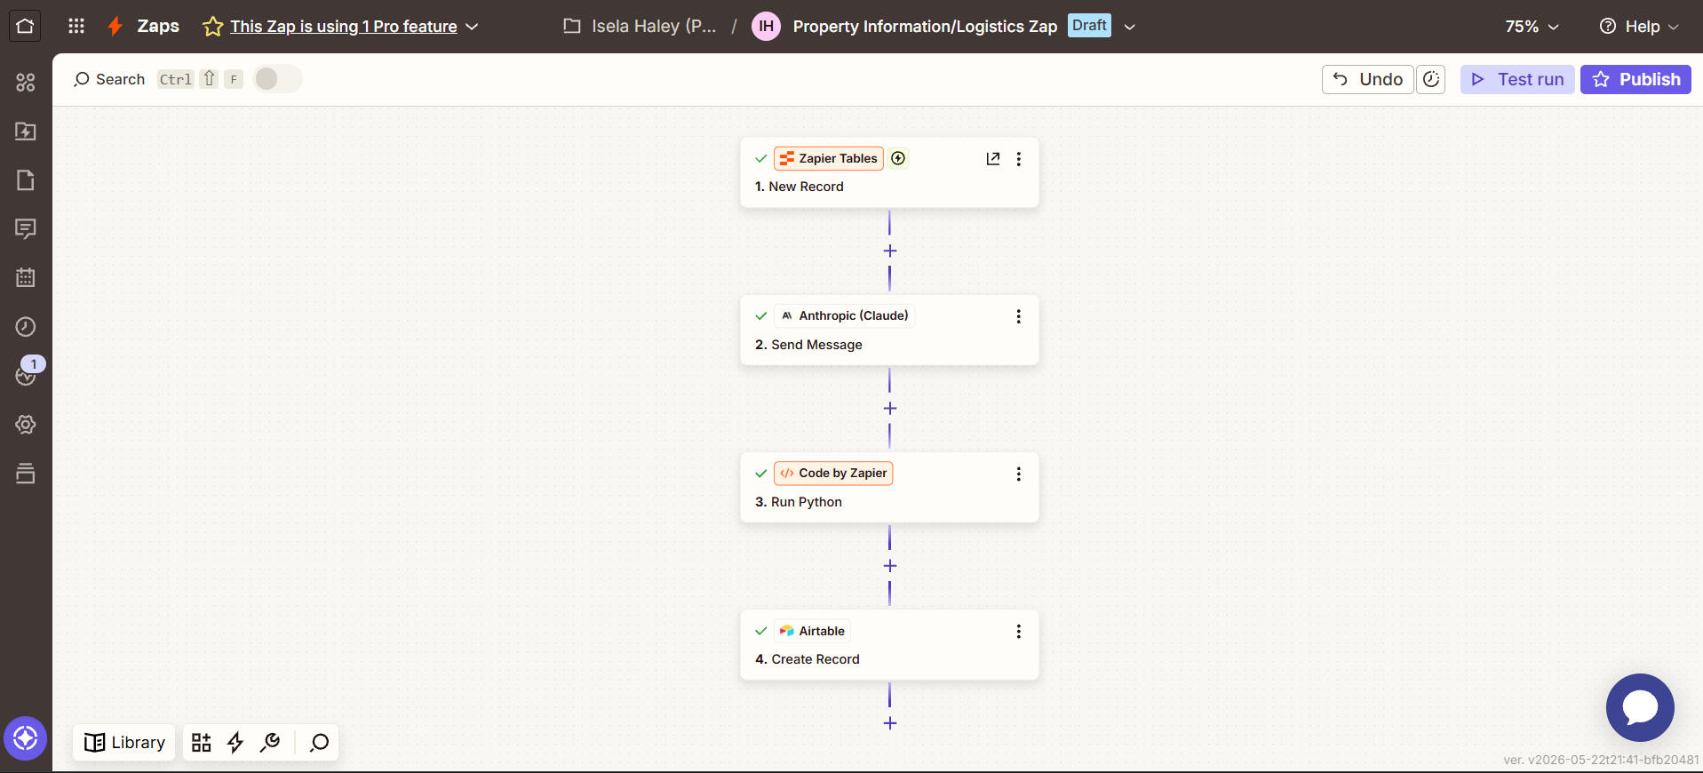Select the Zapier Tables app chip
This screenshot has width=1703, height=773.
(x=829, y=158)
